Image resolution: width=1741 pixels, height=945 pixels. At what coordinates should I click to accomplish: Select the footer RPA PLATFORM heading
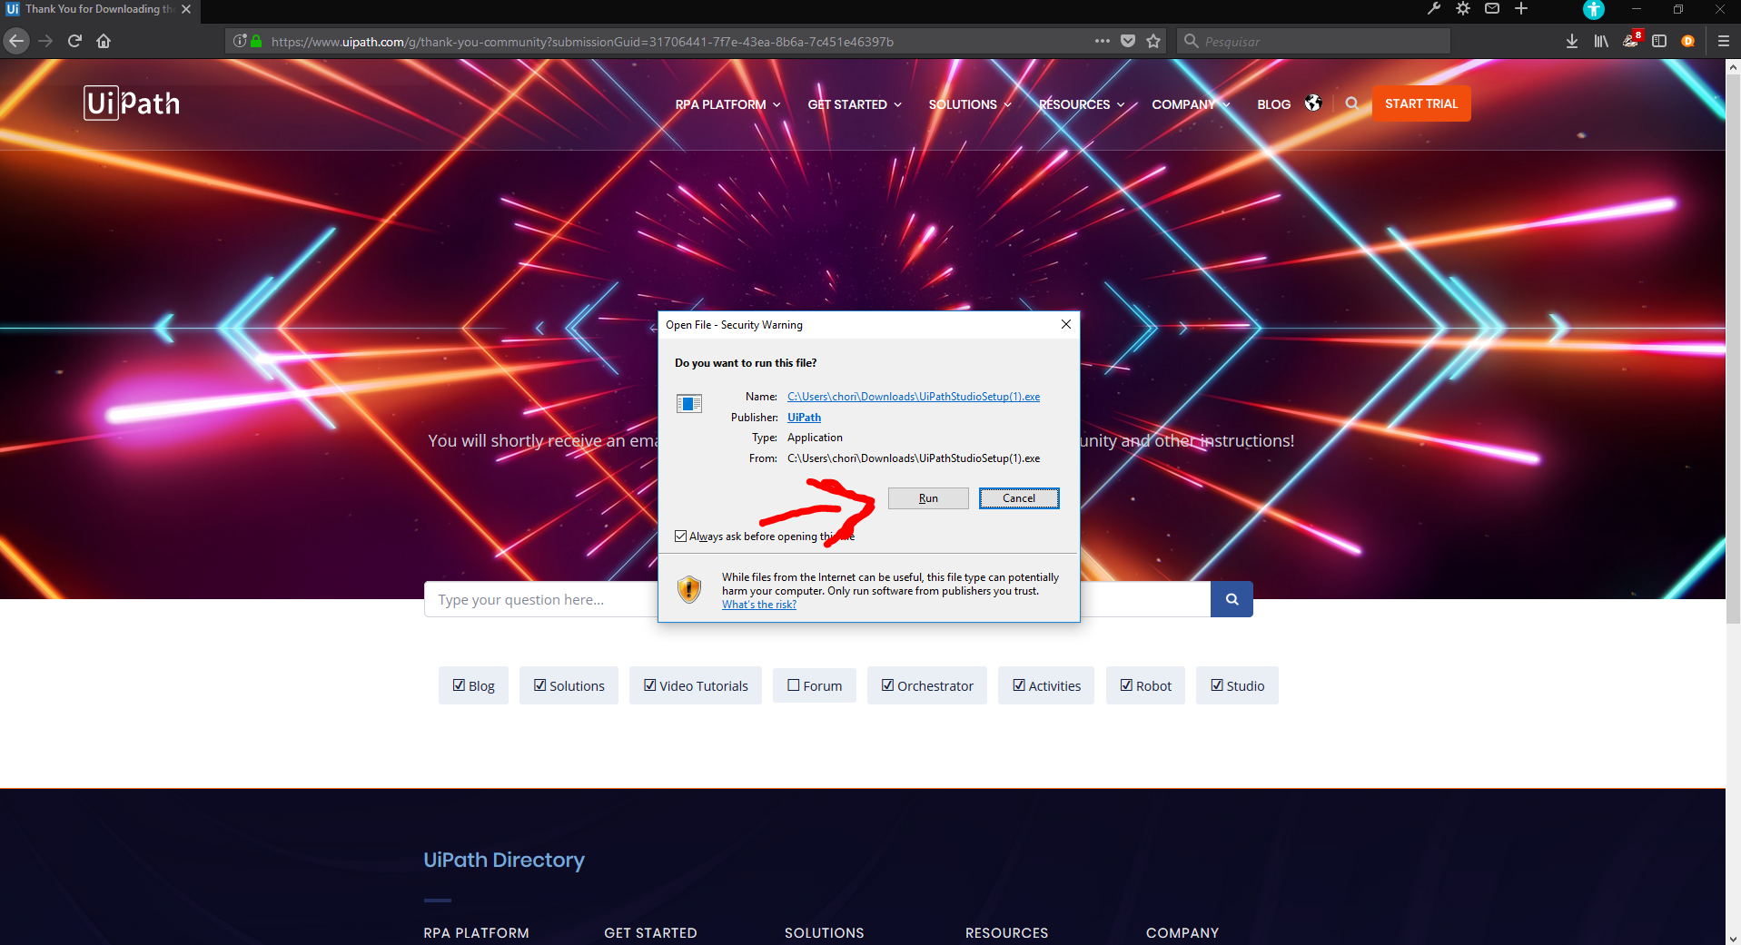point(476,933)
